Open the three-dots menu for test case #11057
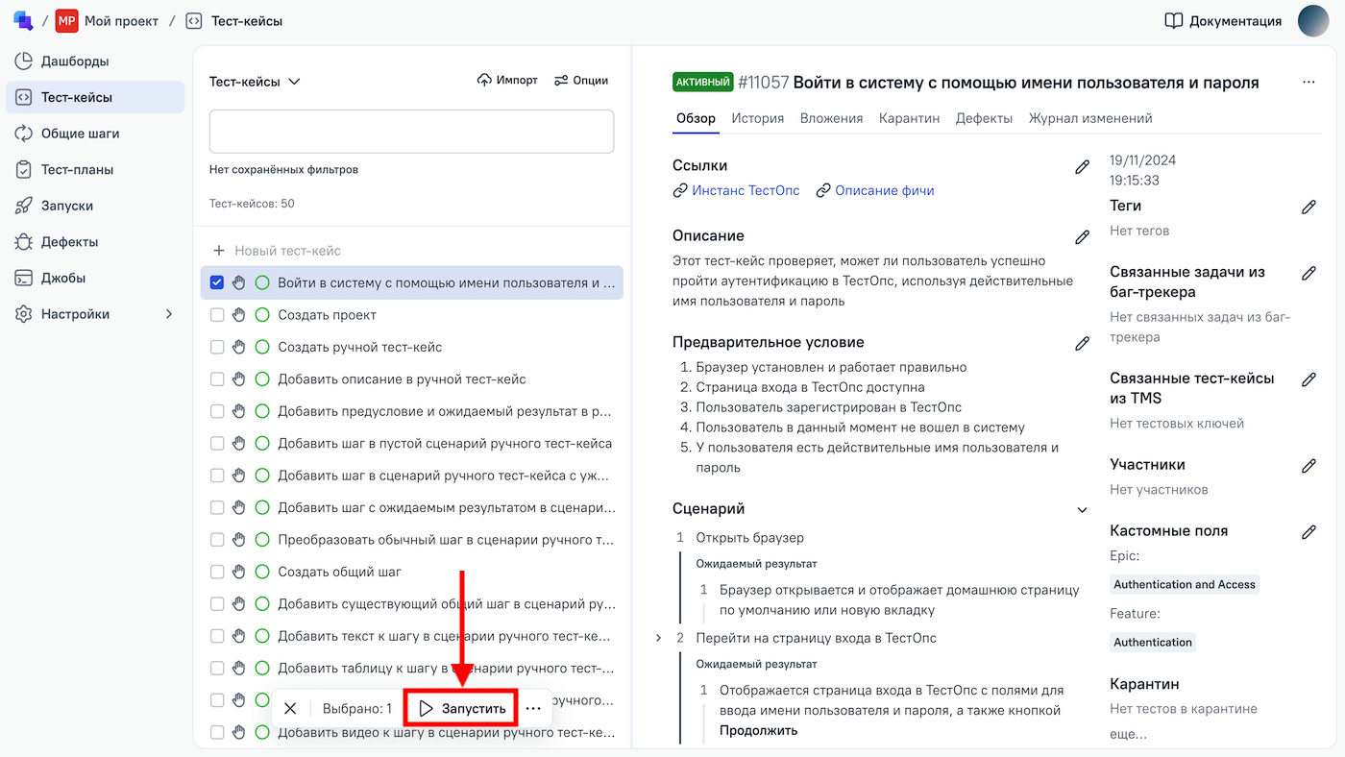This screenshot has height=757, width=1345. (x=1308, y=83)
